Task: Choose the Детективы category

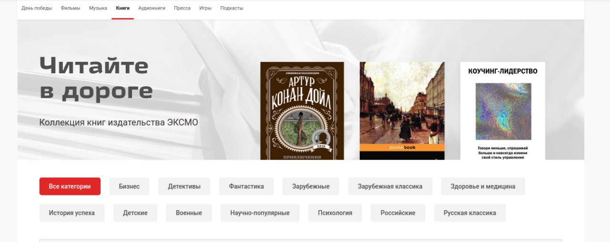Action: pyautogui.click(x=184, y=186)
